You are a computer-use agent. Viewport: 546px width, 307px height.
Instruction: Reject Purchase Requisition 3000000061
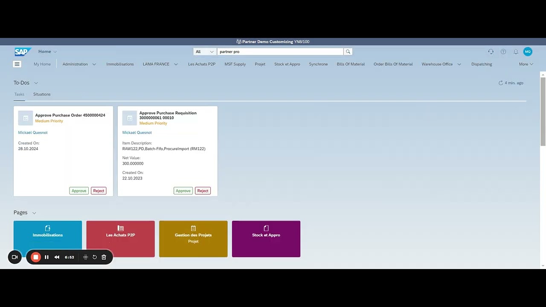click(x=203, y=191)
